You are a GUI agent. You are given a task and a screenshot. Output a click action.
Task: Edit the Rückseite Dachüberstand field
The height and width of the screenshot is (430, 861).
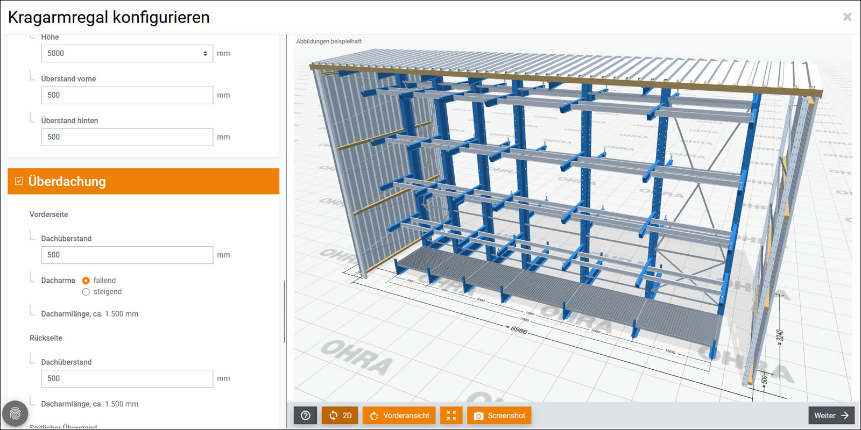coord(127,378)
